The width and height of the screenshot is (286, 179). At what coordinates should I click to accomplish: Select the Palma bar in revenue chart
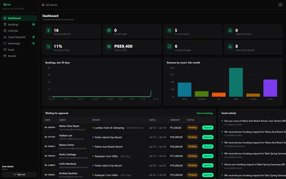(x=184, y=89)
